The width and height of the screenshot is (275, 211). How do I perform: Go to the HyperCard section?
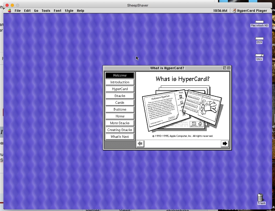(x=120, y=89)
